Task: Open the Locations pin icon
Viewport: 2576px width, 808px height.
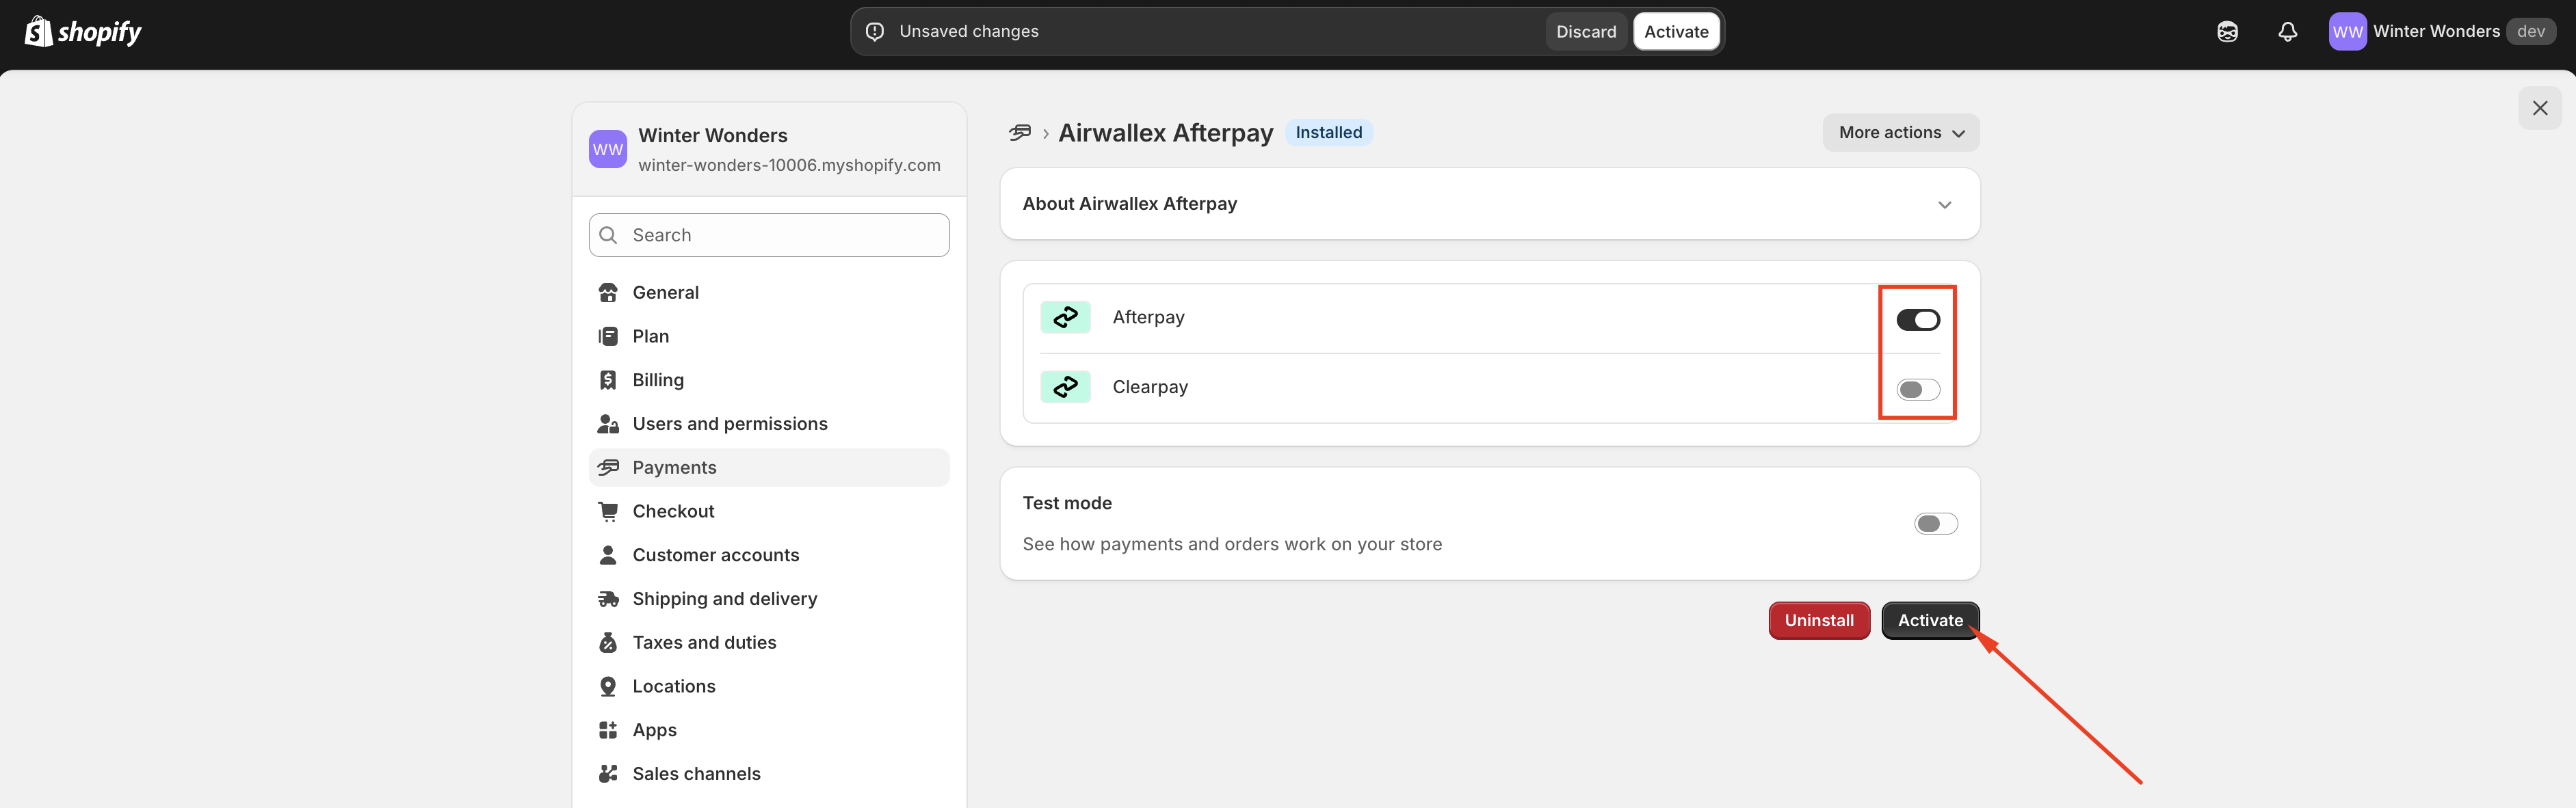Action: point(608,685)
